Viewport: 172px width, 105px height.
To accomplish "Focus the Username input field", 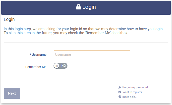I will tap(92, 55).
